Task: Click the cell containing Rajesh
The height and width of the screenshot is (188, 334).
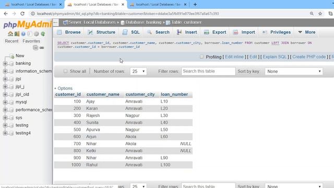Action: click(104, 115)
